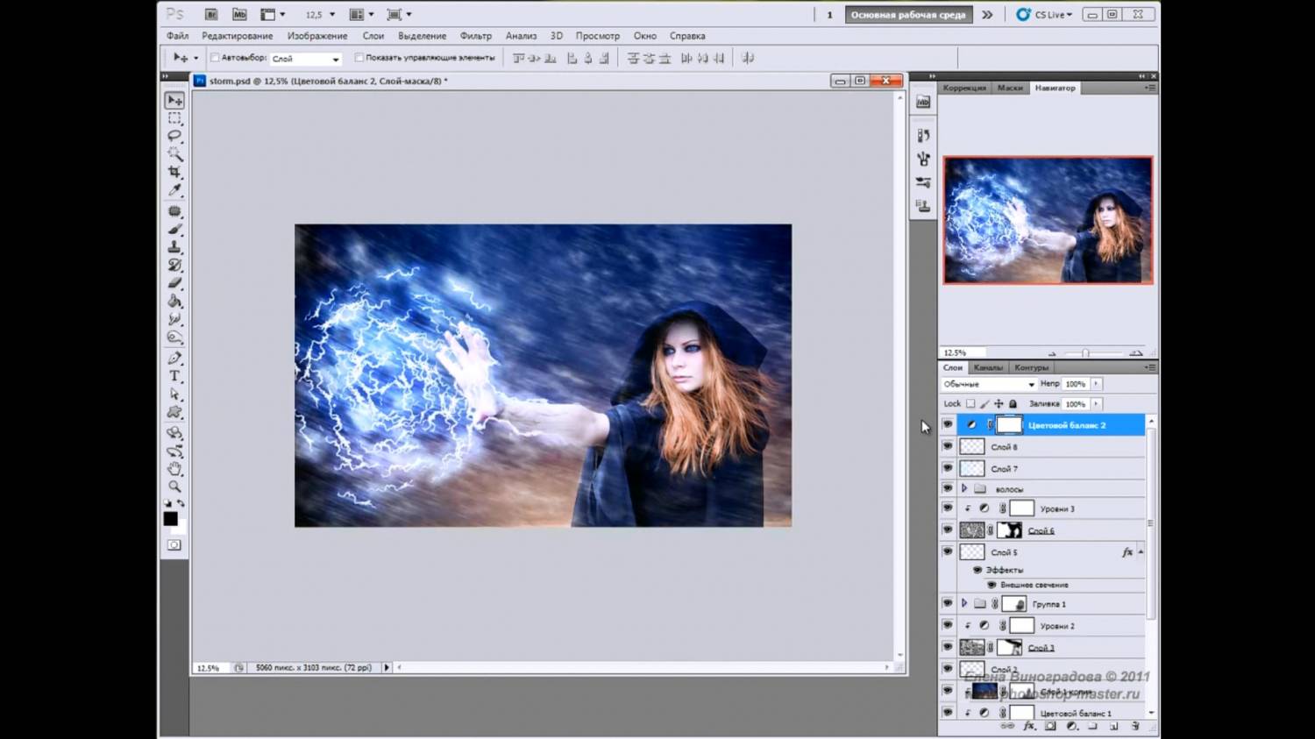The image size is (1315, 739).
Task: Select the Path Selection tool
Action: (174, 394)
